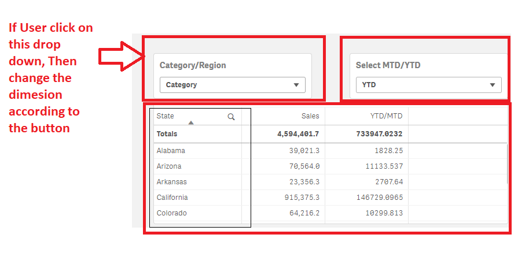Click the YTD/MTD column header
529x253 pixels.
click(x=386, y=116)
